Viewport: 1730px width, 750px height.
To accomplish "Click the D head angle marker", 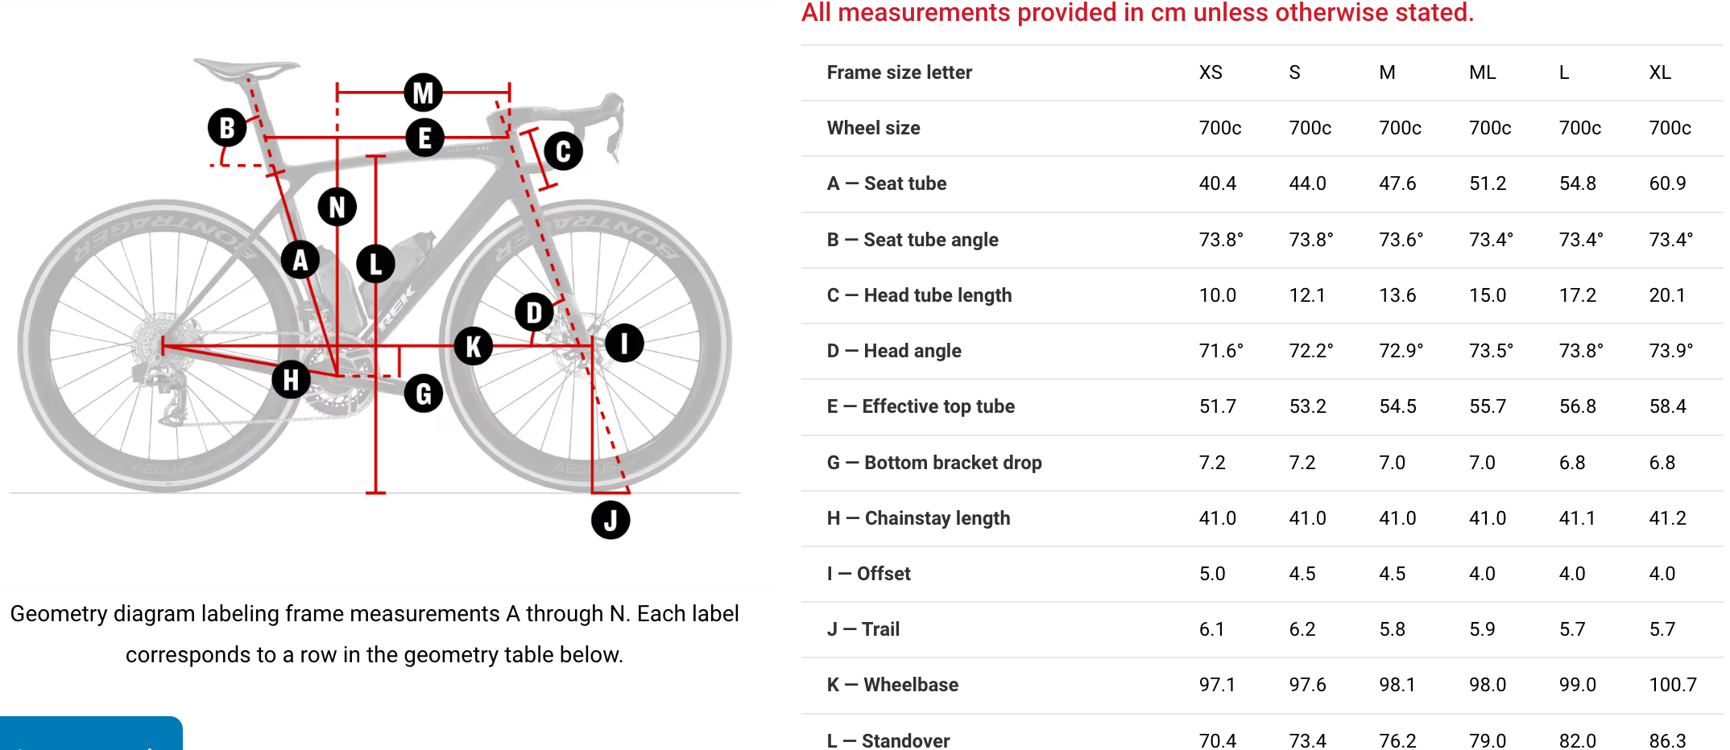I will coord(534,312).
